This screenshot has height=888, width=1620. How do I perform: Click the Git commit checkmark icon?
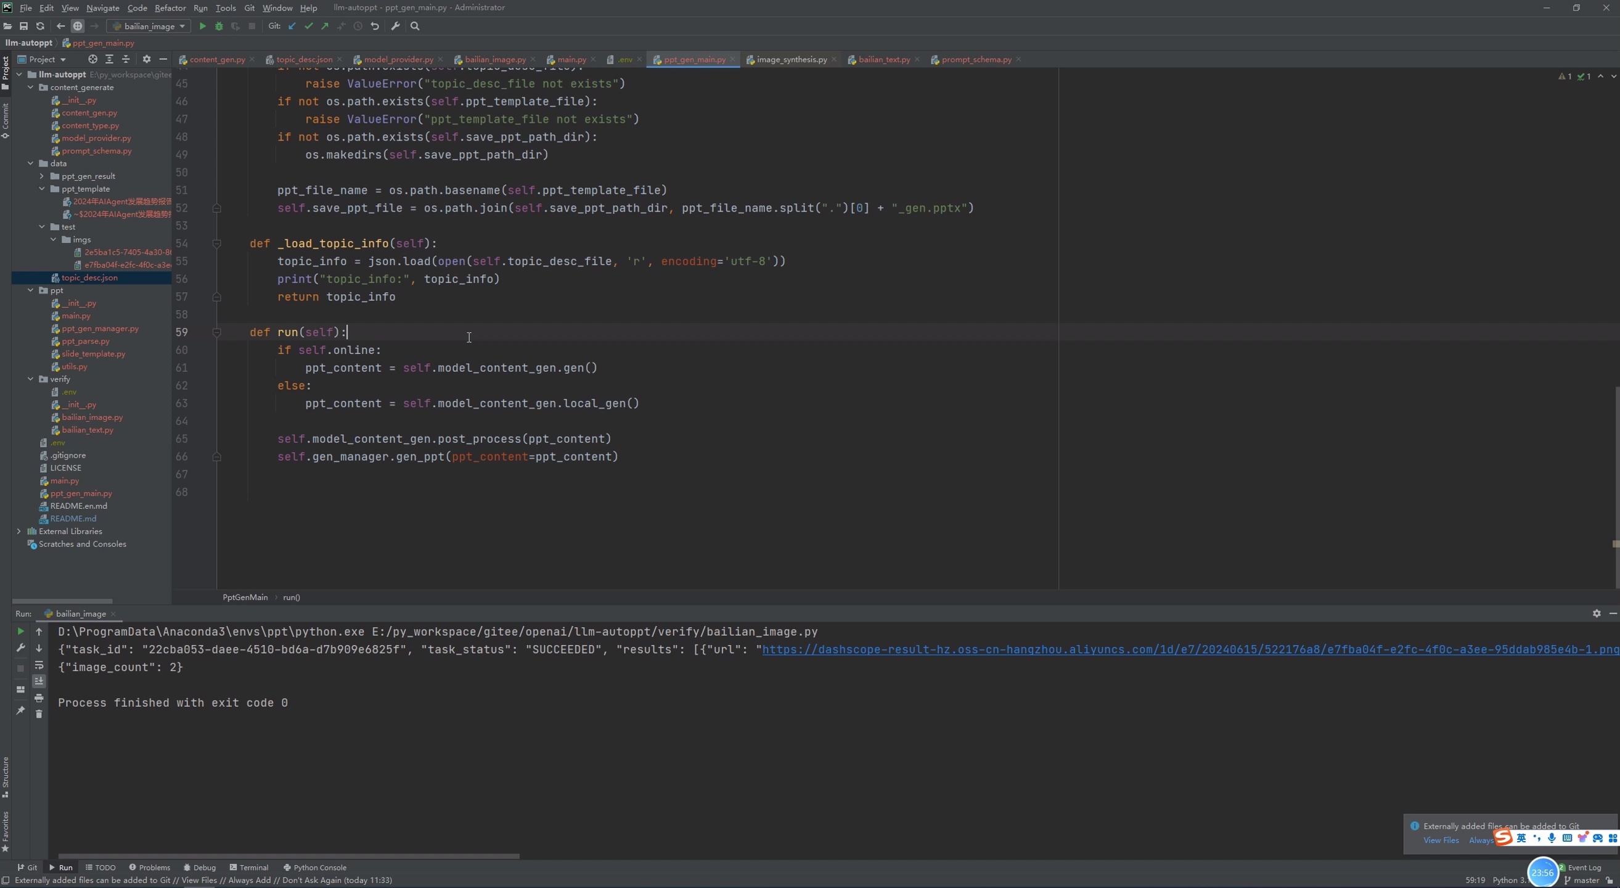(308, 27)
